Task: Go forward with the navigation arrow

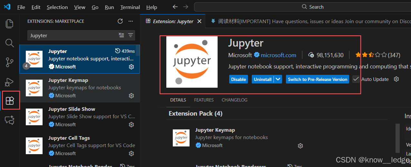Action: pyautogui.click(x=186, y=7)
